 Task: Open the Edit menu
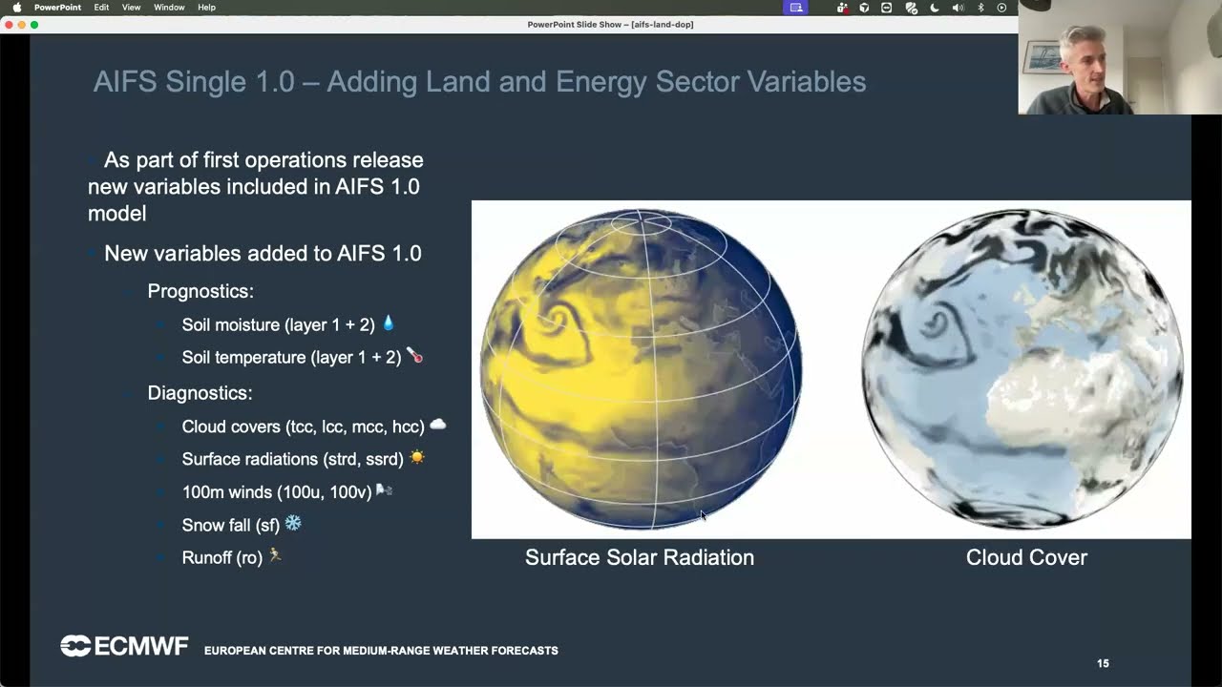coord(101,8)
